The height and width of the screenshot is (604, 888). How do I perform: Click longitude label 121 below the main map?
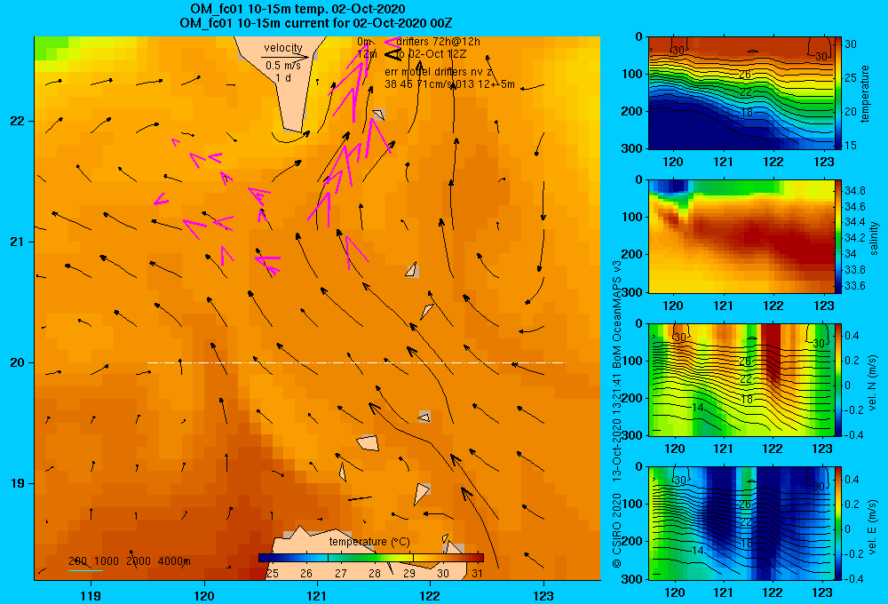pos(317,595)
